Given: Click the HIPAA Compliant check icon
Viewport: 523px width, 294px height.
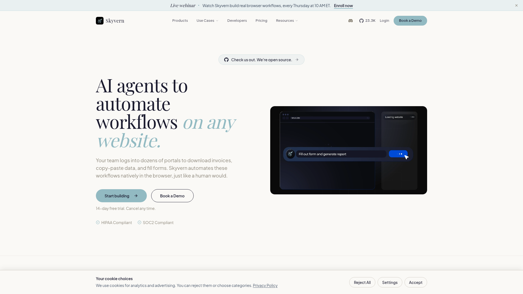Looking at the screenshot, I should (x=98, y=222).
